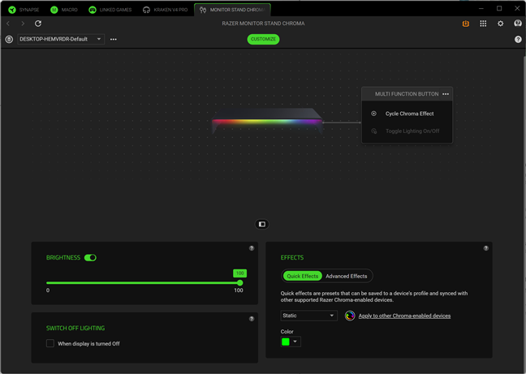This screenshot has width=526, height=374.
Task: Open the help icon near the top right
Action: pyautogui.click(x=518, y=39)
